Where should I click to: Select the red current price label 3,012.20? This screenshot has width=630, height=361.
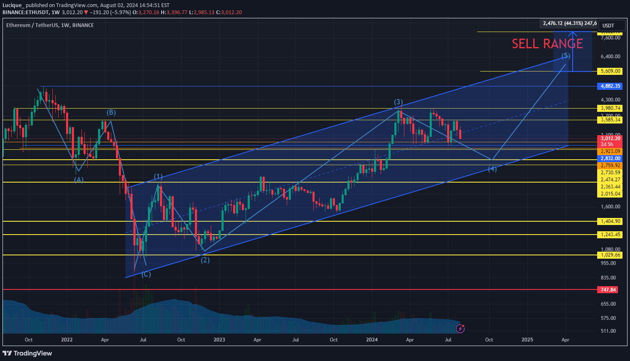tap(610, 138)
